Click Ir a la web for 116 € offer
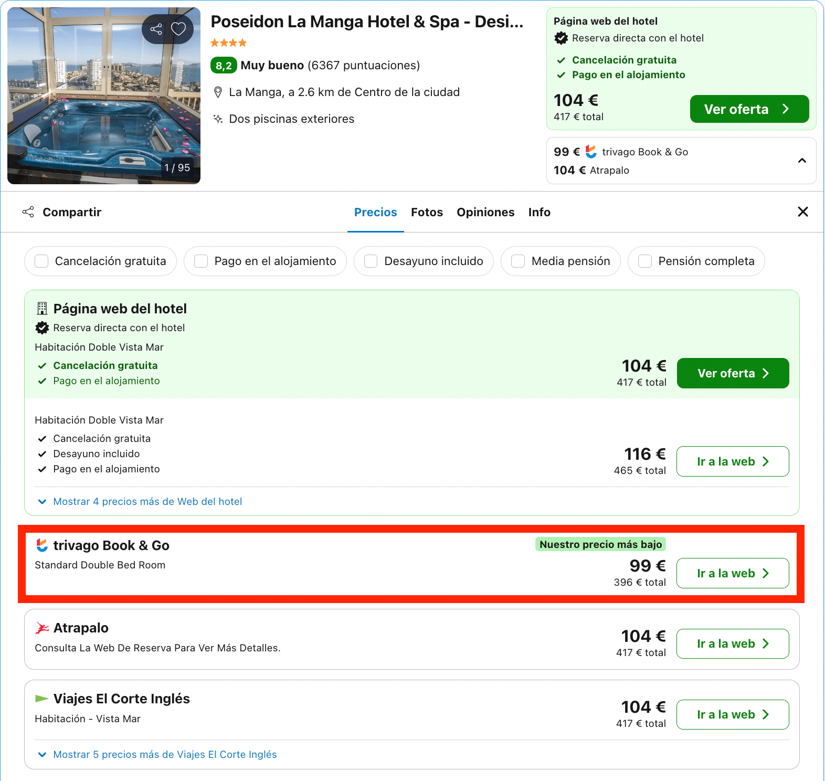Viewport: 825px width, 781px height. 733,461
